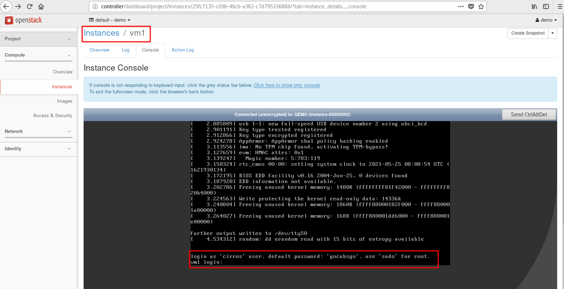This screenshot has width=564, height=289.
Task: Click the 'Magic number: 5:783:119' console line
Action: pyautogui.click(x=255, y=159)
